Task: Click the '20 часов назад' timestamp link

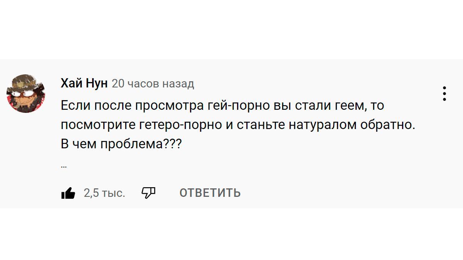Action: [153, 84]
